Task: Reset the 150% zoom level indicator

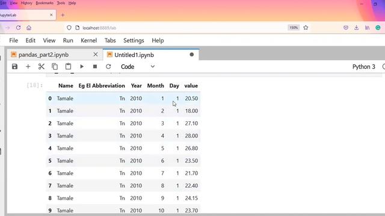Action: 294,28
